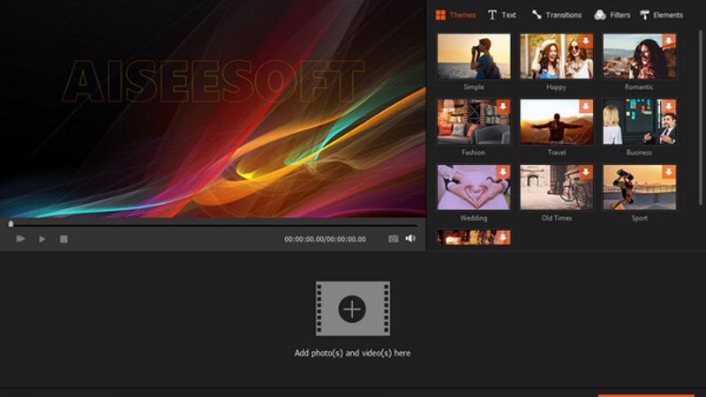Select the Happy theme thumbnail
The width and height of the screenshot is (706, 397).
557,56
